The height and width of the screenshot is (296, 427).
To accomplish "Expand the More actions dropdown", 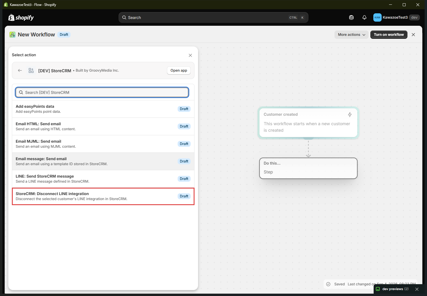I will pyautogui.click(x=352, y=35).
